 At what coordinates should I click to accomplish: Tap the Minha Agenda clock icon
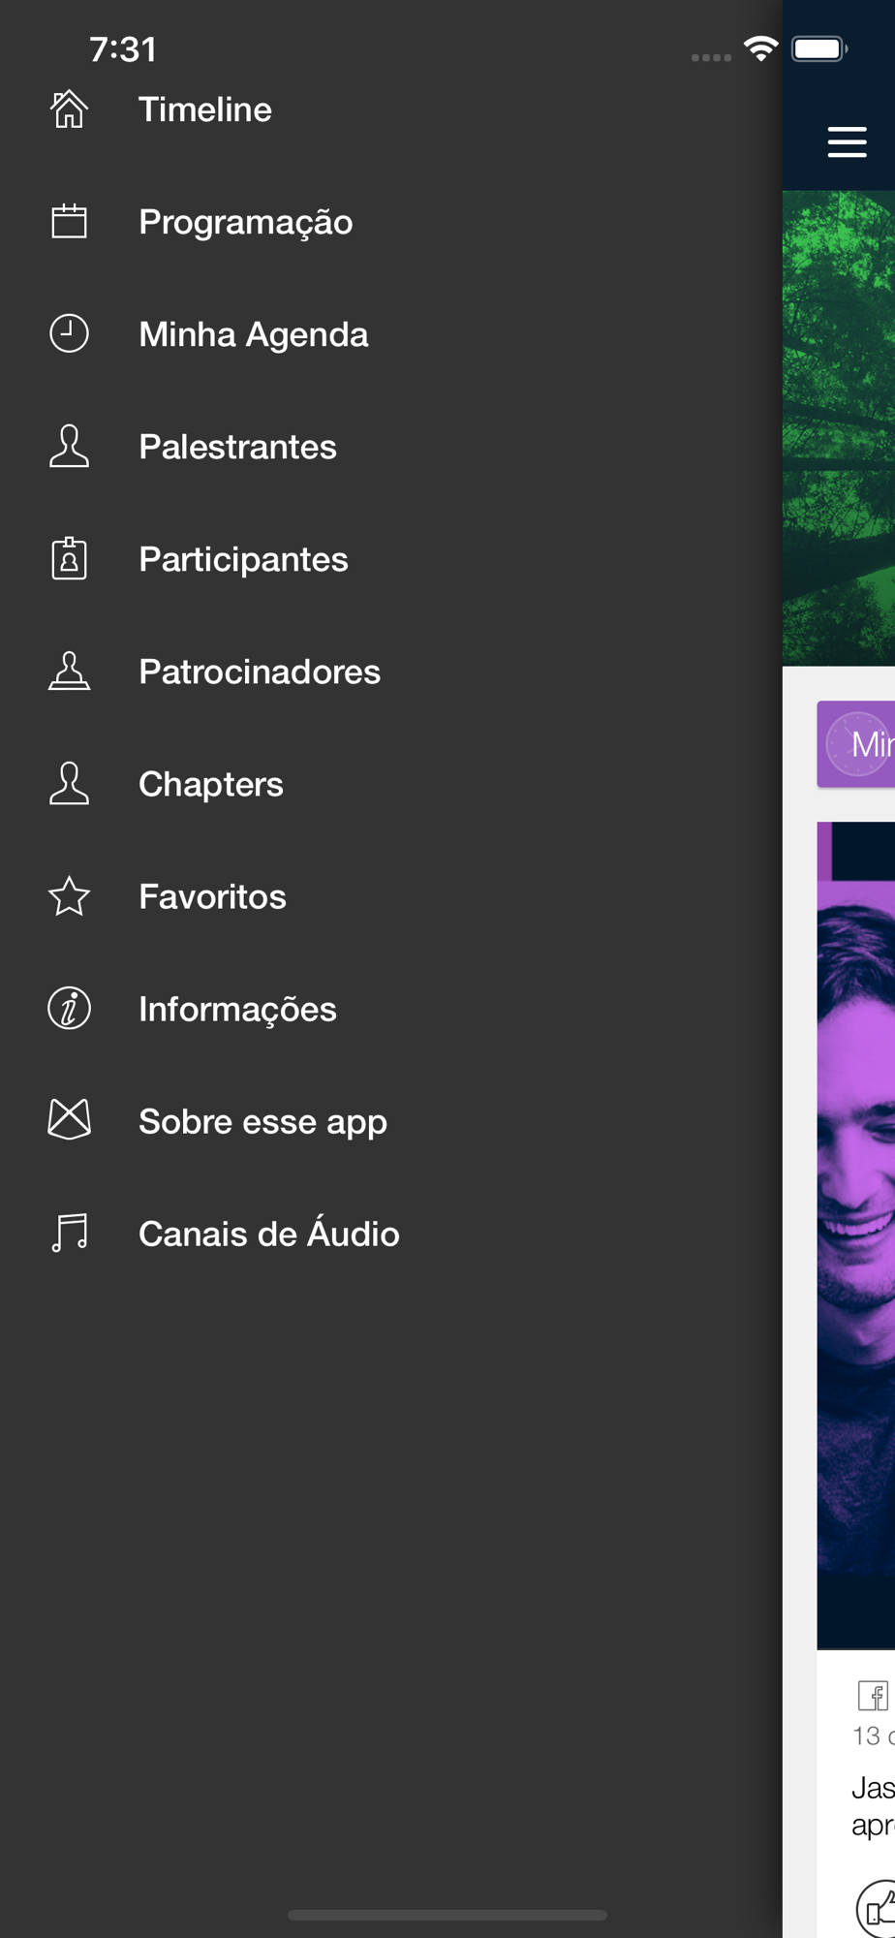click(69, 334)
